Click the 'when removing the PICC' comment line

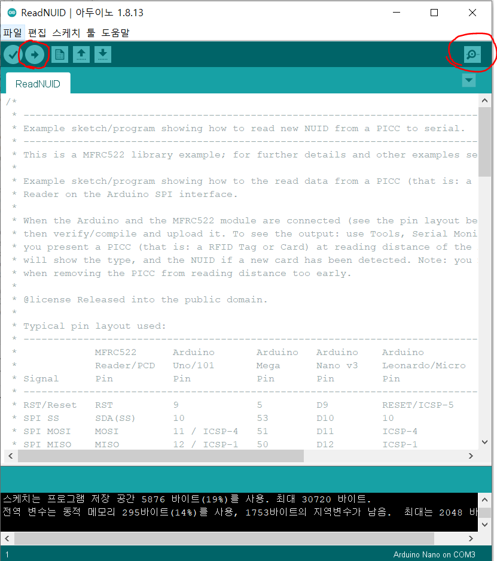point(188,274)
